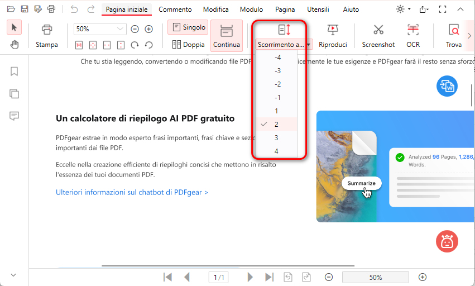Switch to the Utensili tab
The image size is (475, 286).
[318, 9]
